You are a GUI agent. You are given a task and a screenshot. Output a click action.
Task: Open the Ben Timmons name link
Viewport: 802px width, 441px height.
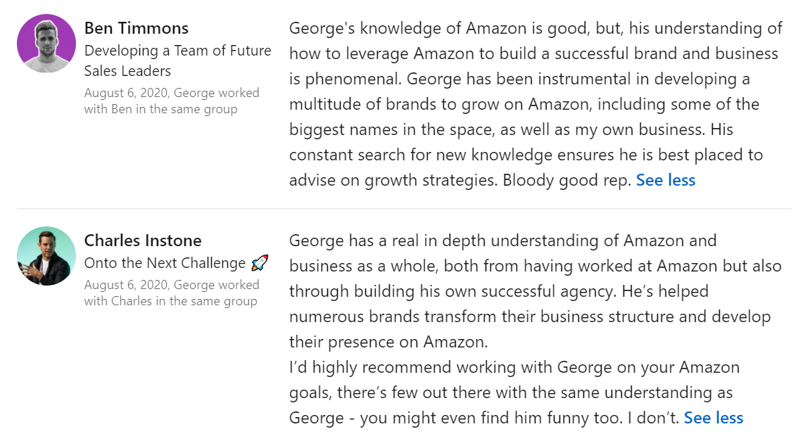[136, 28]
